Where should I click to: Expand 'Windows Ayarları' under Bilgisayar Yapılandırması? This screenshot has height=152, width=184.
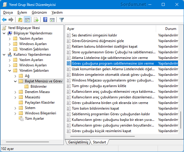(10, 44)
